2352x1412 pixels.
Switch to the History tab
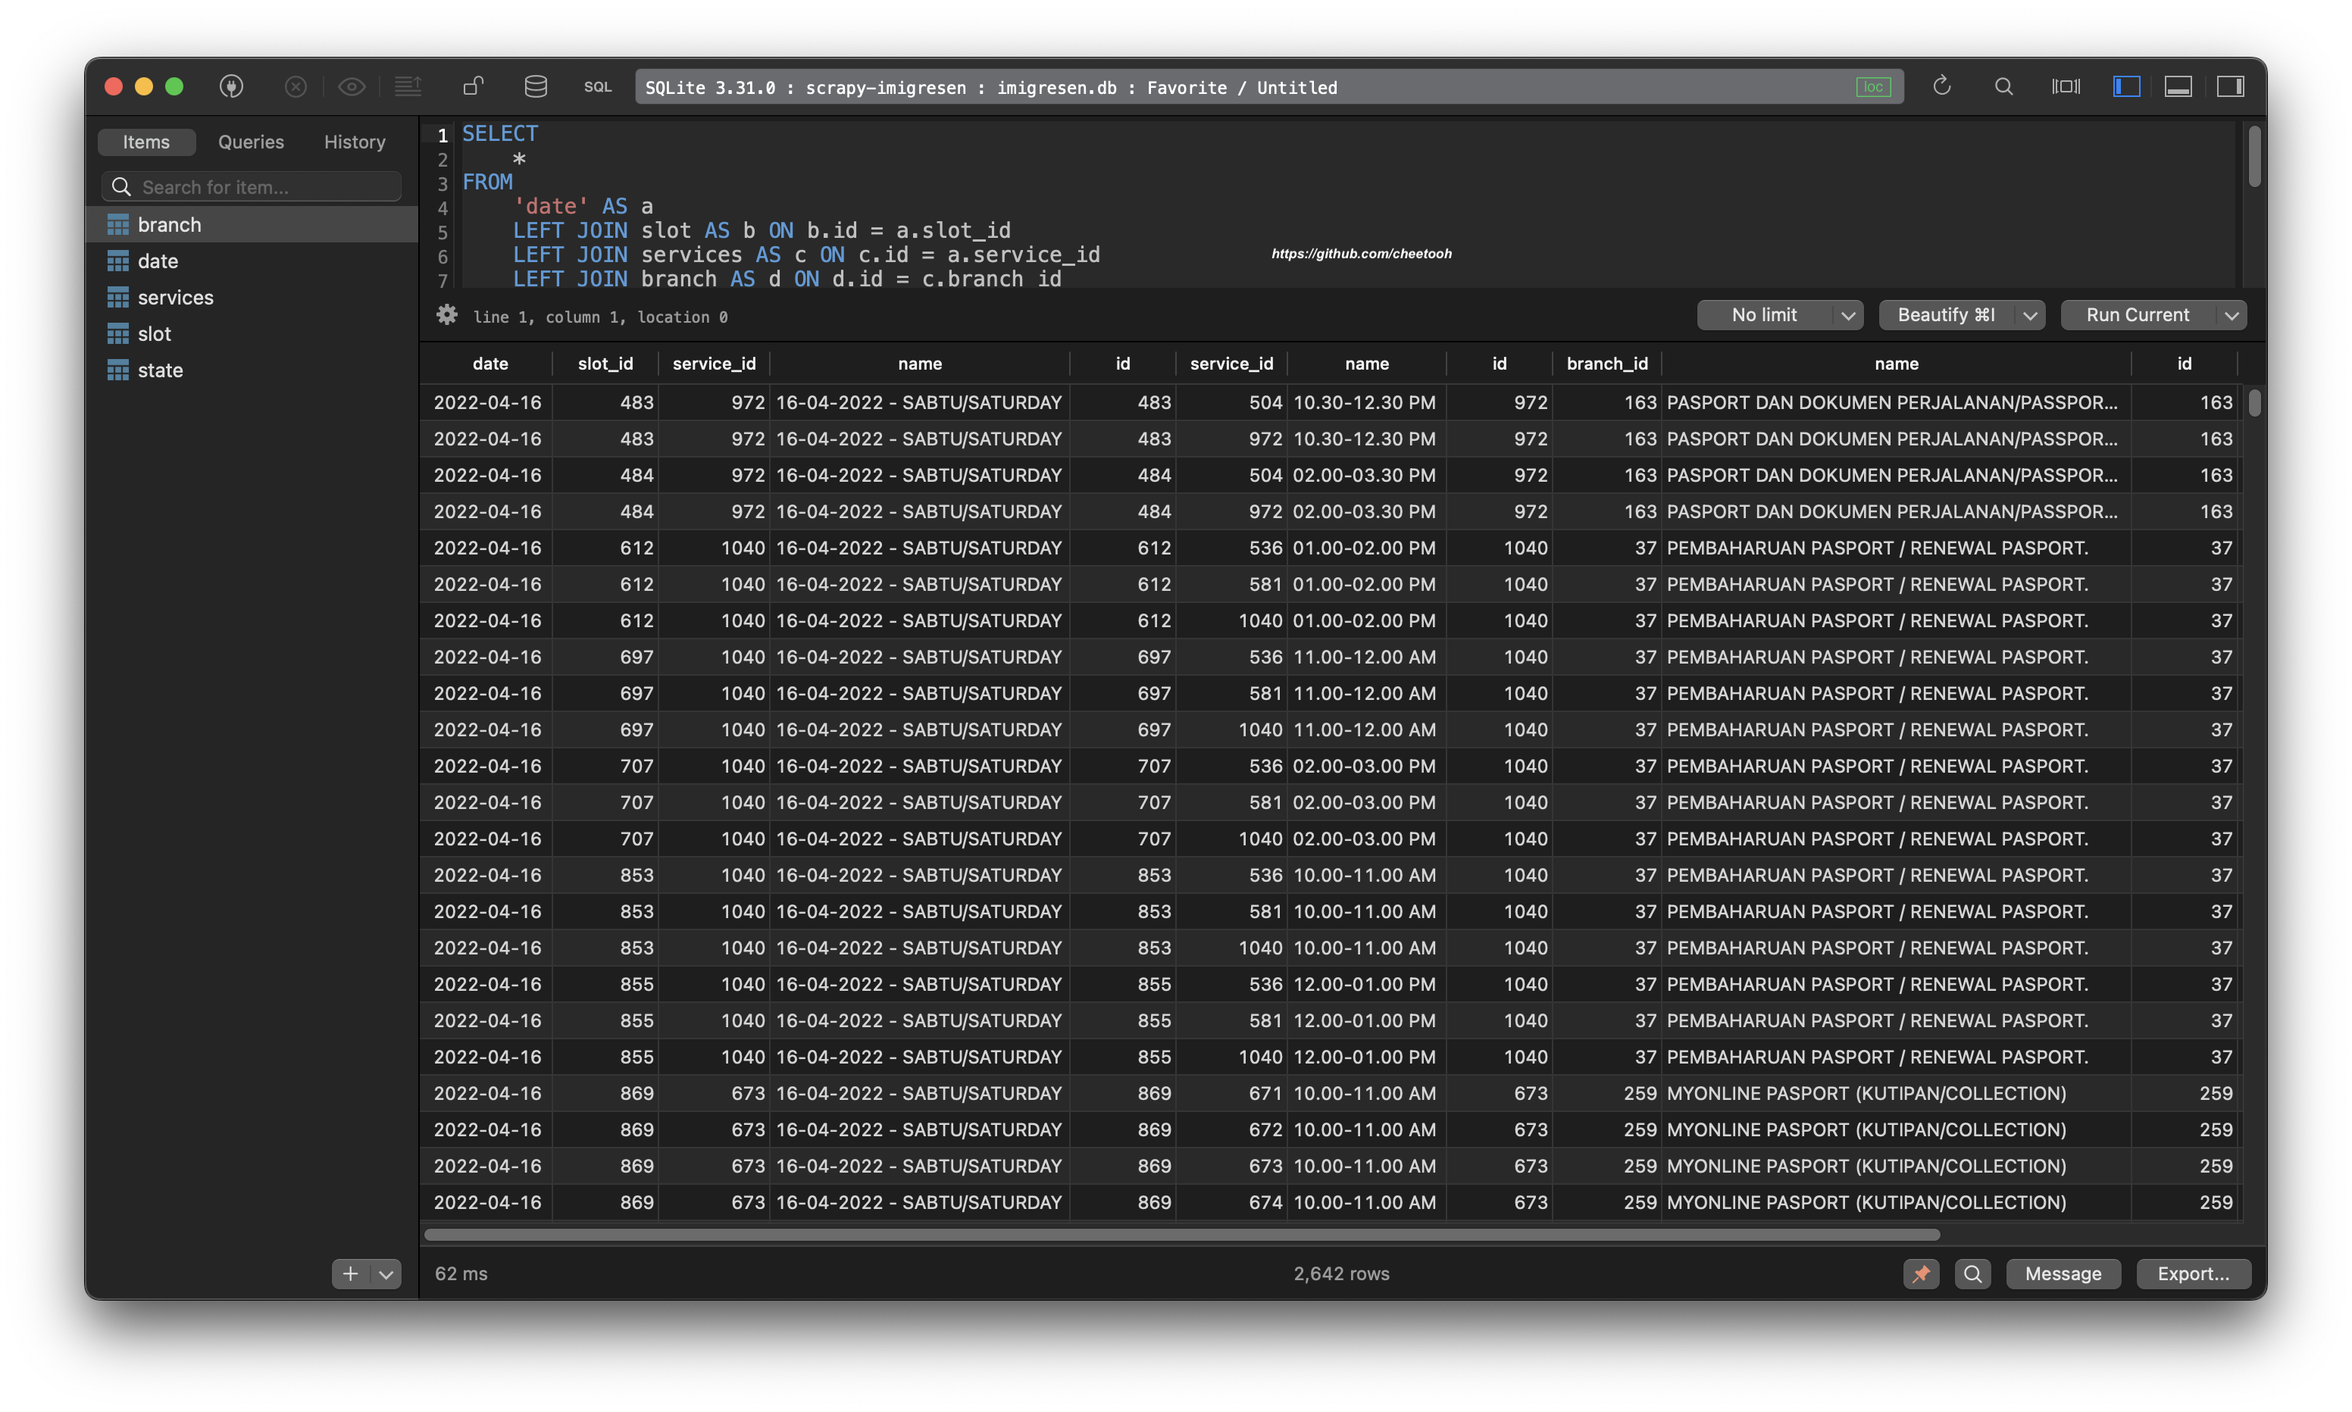click(x=355, y=142)
